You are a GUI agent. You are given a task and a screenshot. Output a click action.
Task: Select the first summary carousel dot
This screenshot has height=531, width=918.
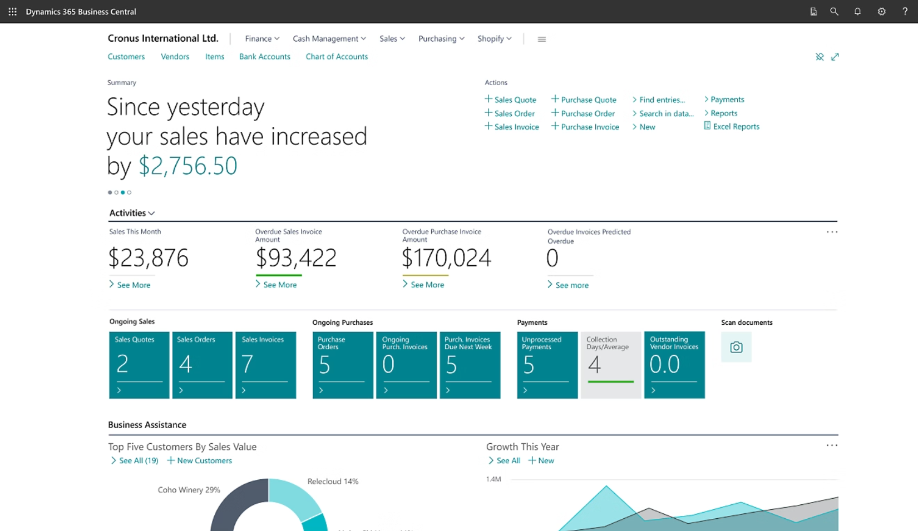tap(110, 192)
